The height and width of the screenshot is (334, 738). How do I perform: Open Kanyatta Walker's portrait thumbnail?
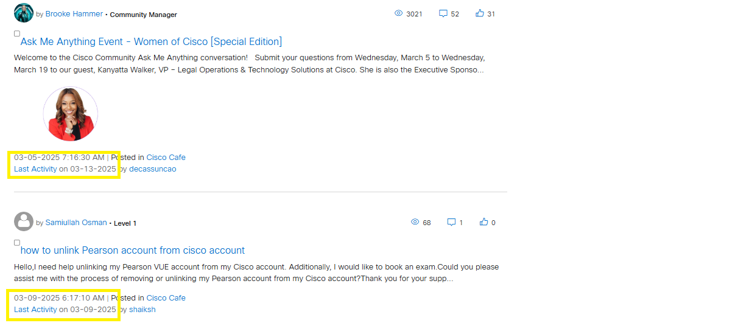point(71,114)
